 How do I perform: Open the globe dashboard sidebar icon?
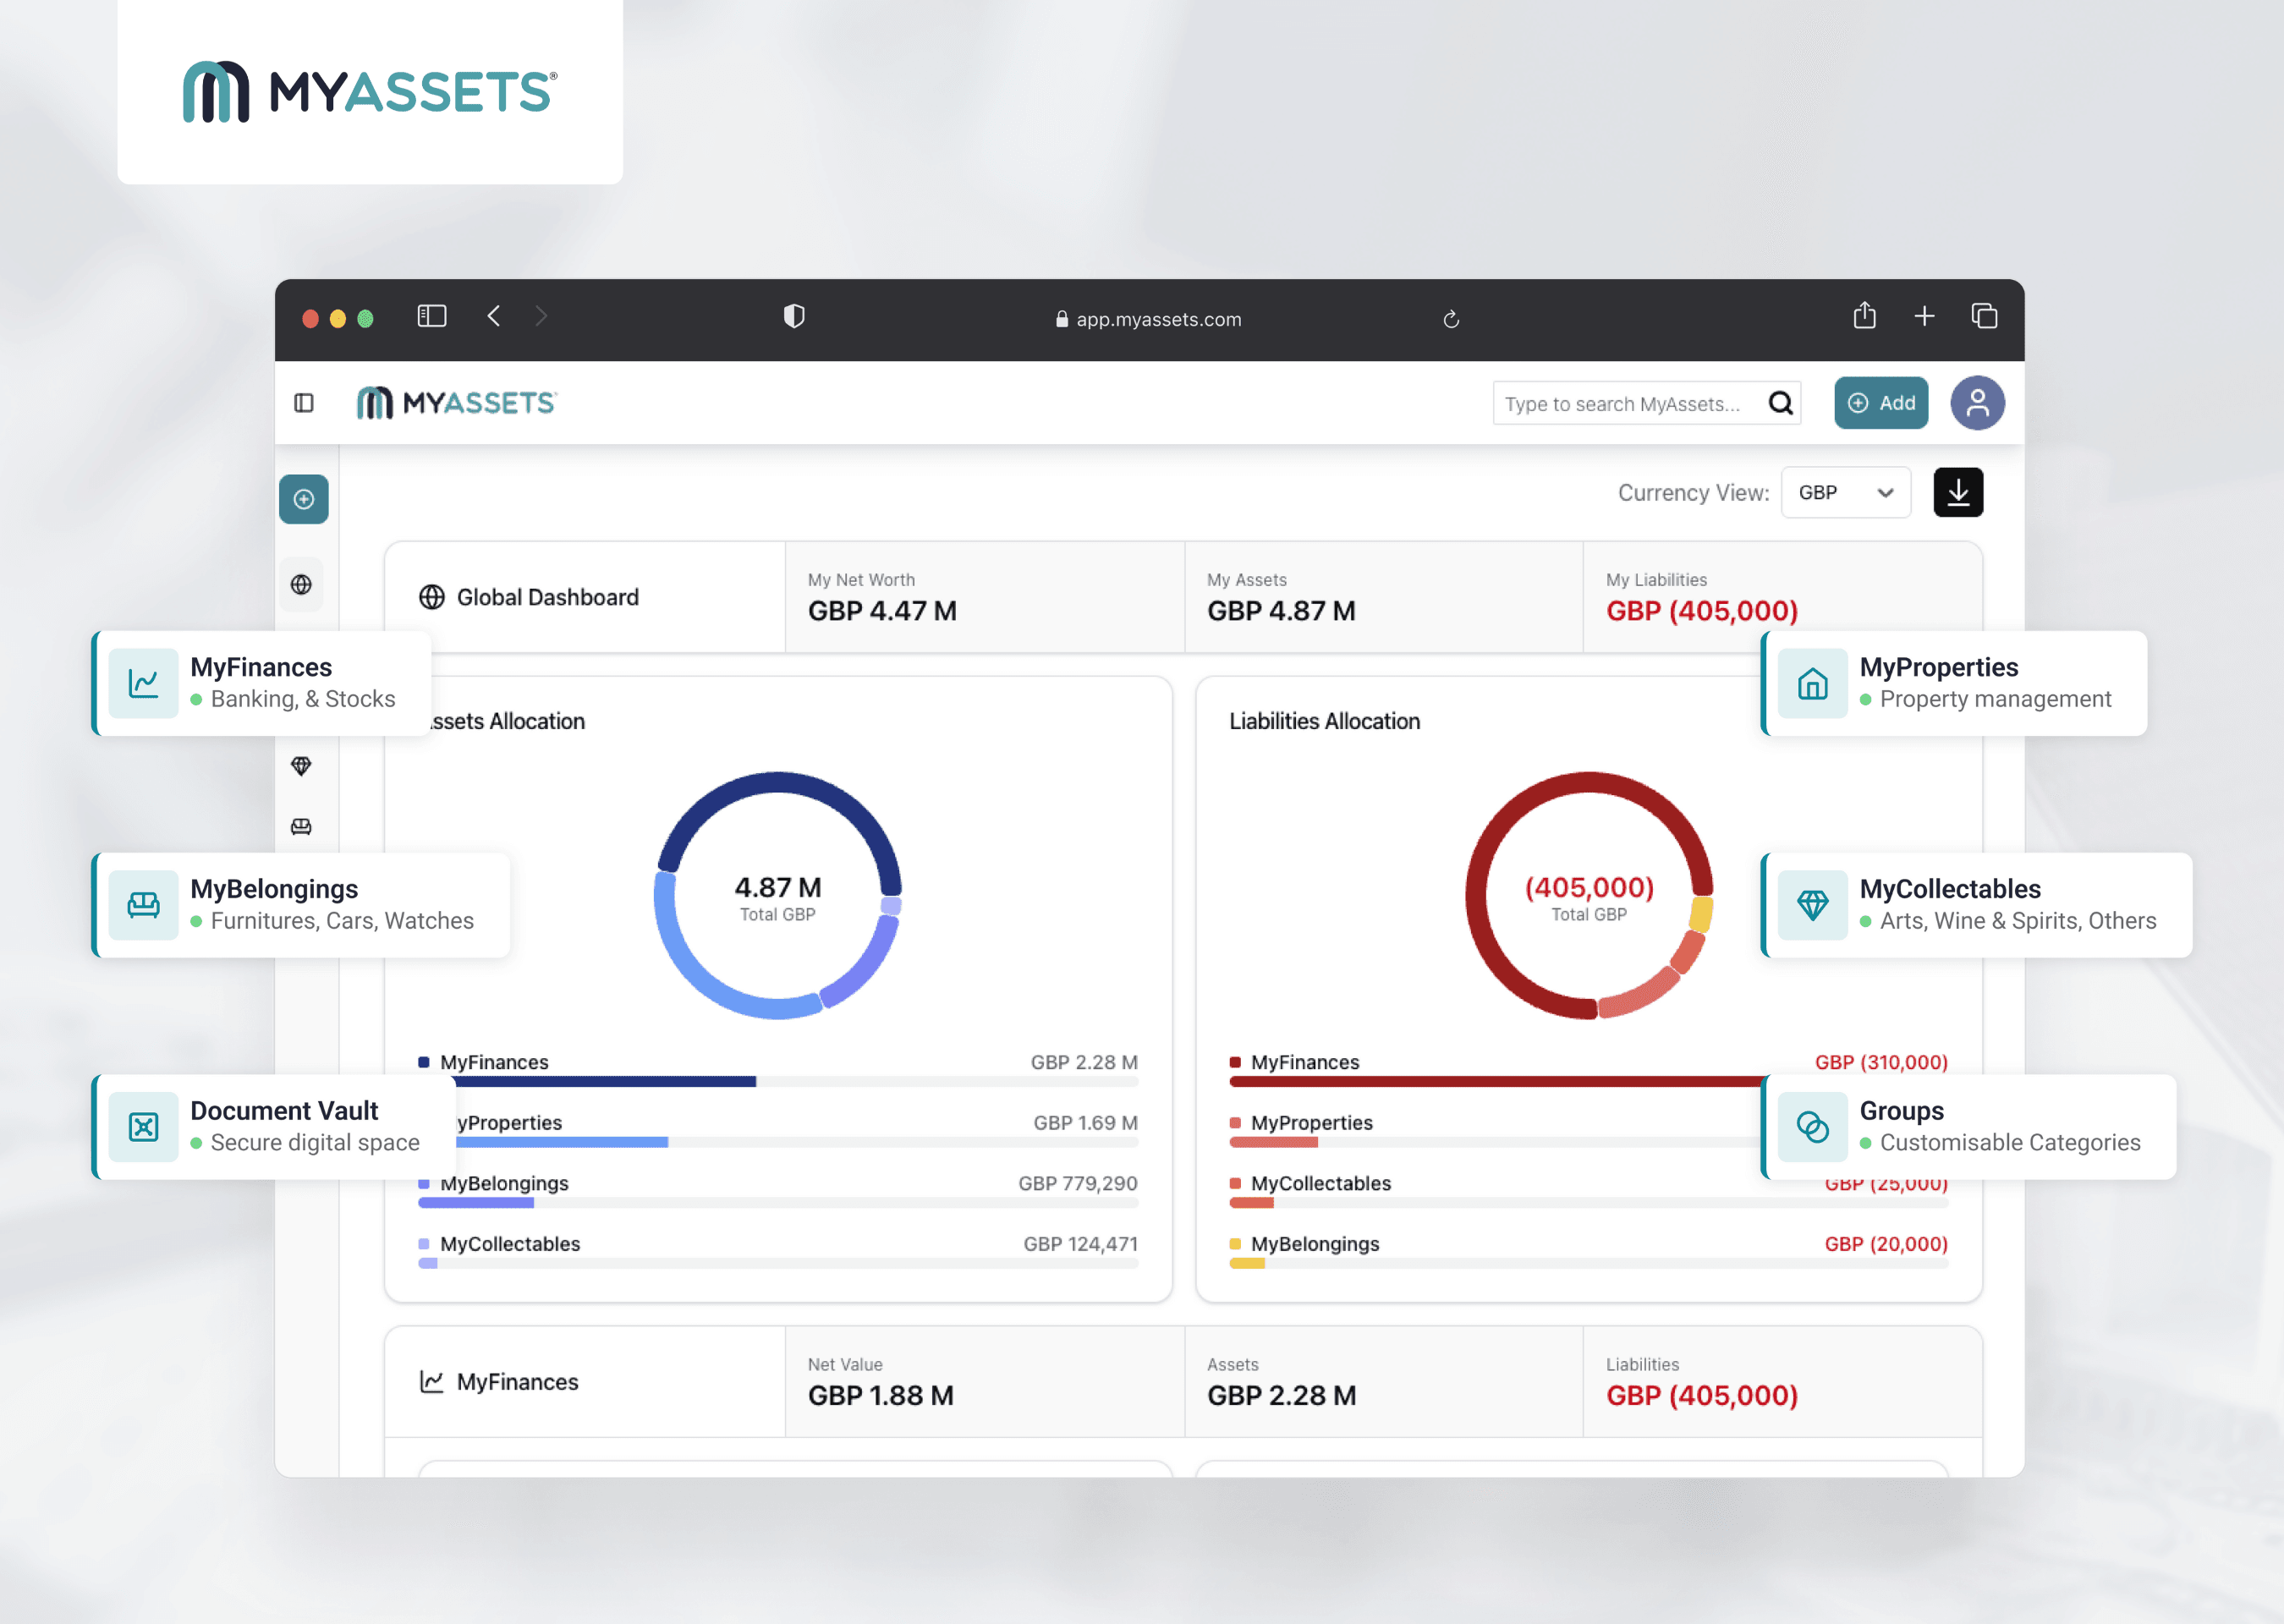[301, 584]
